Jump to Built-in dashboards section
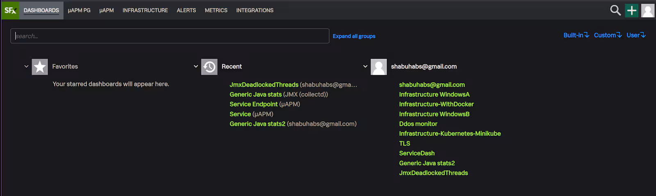 [x=576, y=35]
